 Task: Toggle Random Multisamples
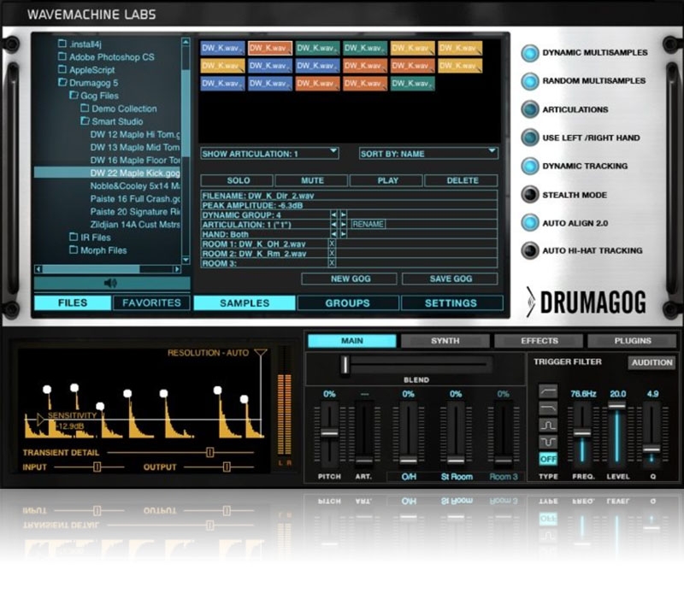tap(530, 81)
